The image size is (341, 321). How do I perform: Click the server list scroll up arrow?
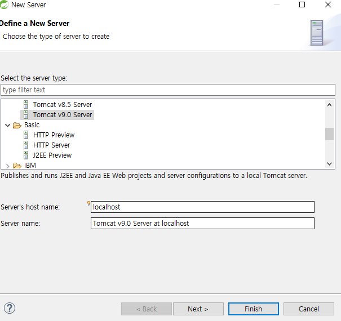[x=329, y=105]
